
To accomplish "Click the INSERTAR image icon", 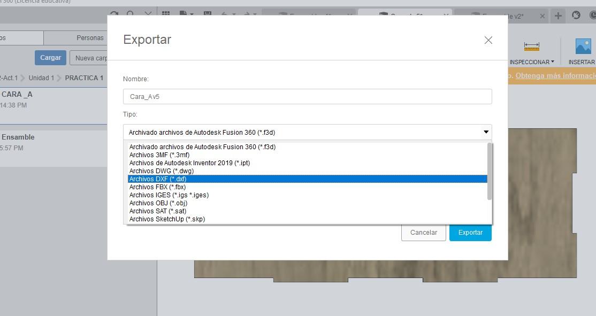I will (583, 47).
